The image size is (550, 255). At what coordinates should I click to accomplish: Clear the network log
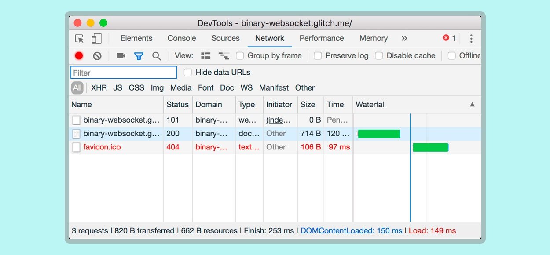point(97,56)
